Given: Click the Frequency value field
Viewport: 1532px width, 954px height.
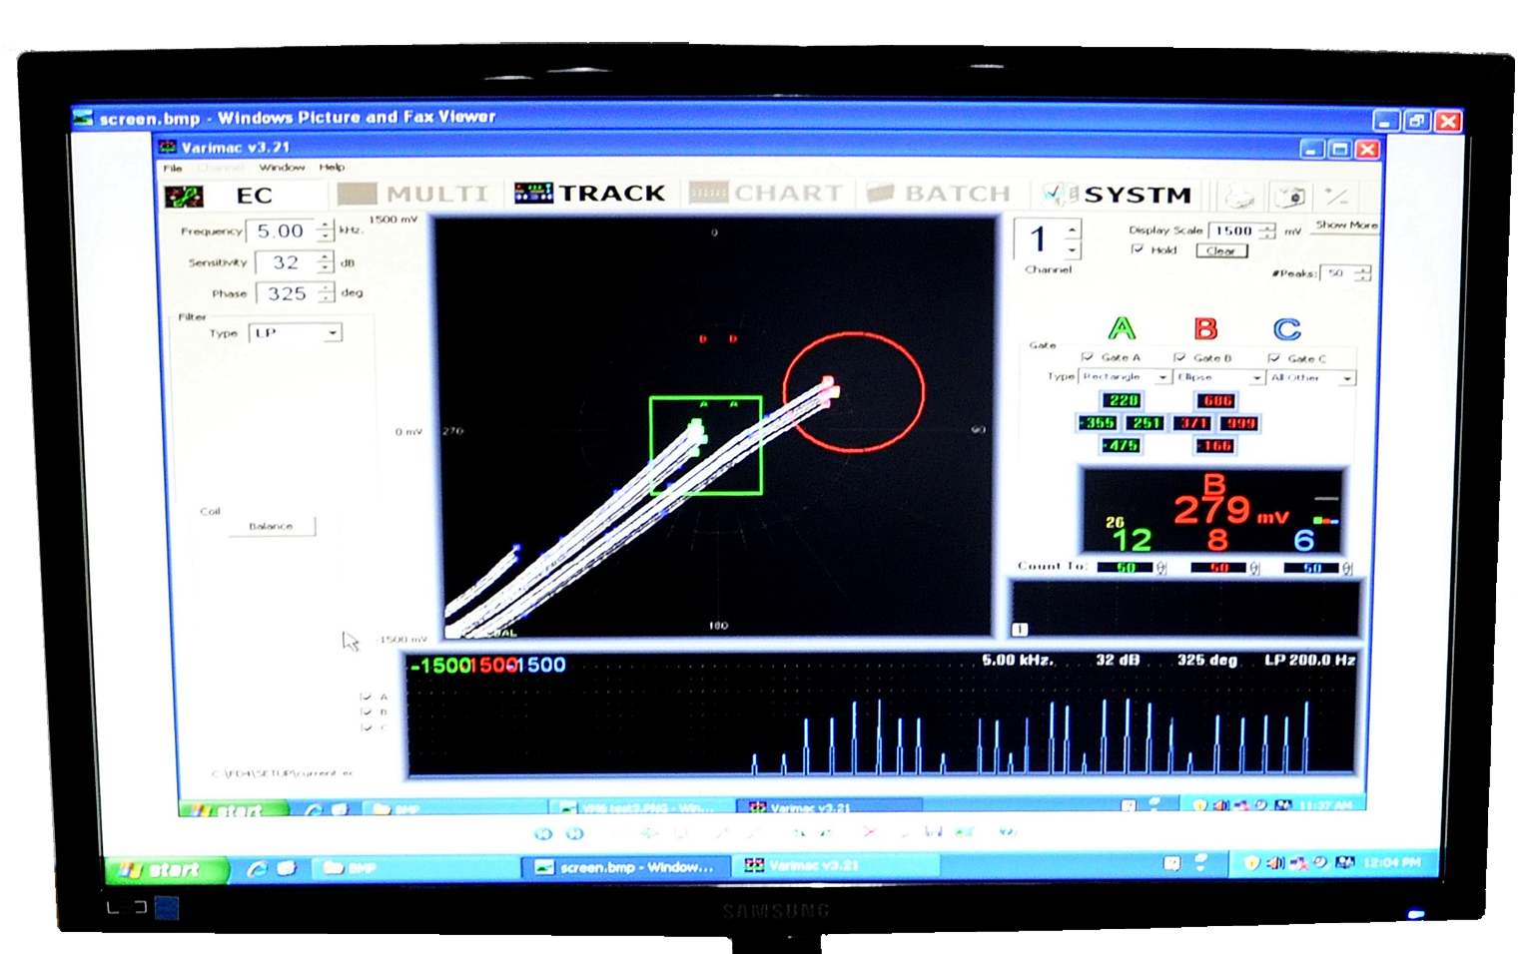Looking at the screenshot, I should tap(281, 232).
